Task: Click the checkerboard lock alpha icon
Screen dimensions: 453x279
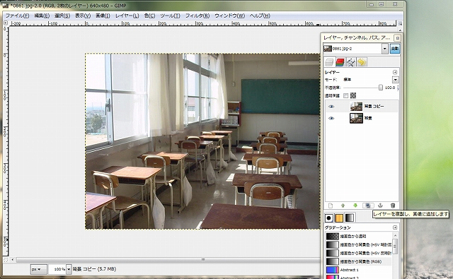Action: [x=353, y=95]
